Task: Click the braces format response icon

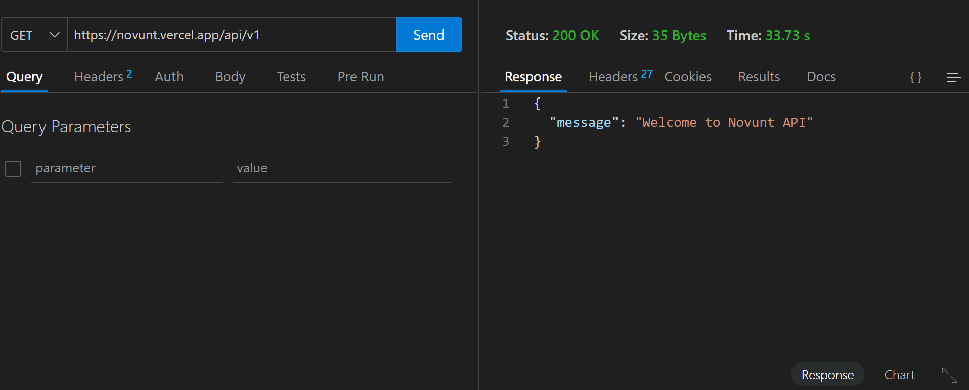Action: [x=916, y=77]
